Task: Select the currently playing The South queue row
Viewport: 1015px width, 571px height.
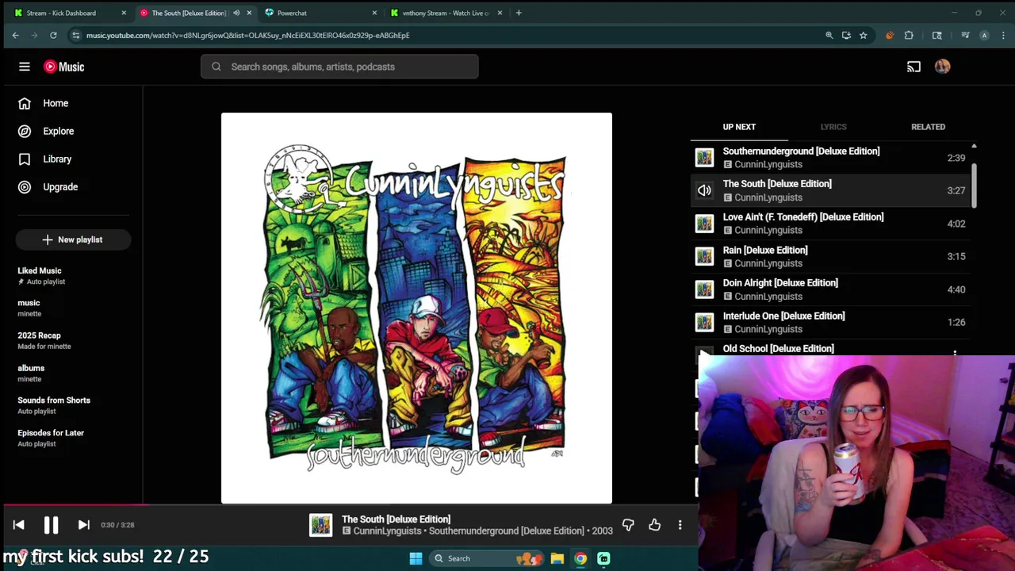Action: (830, 190)
